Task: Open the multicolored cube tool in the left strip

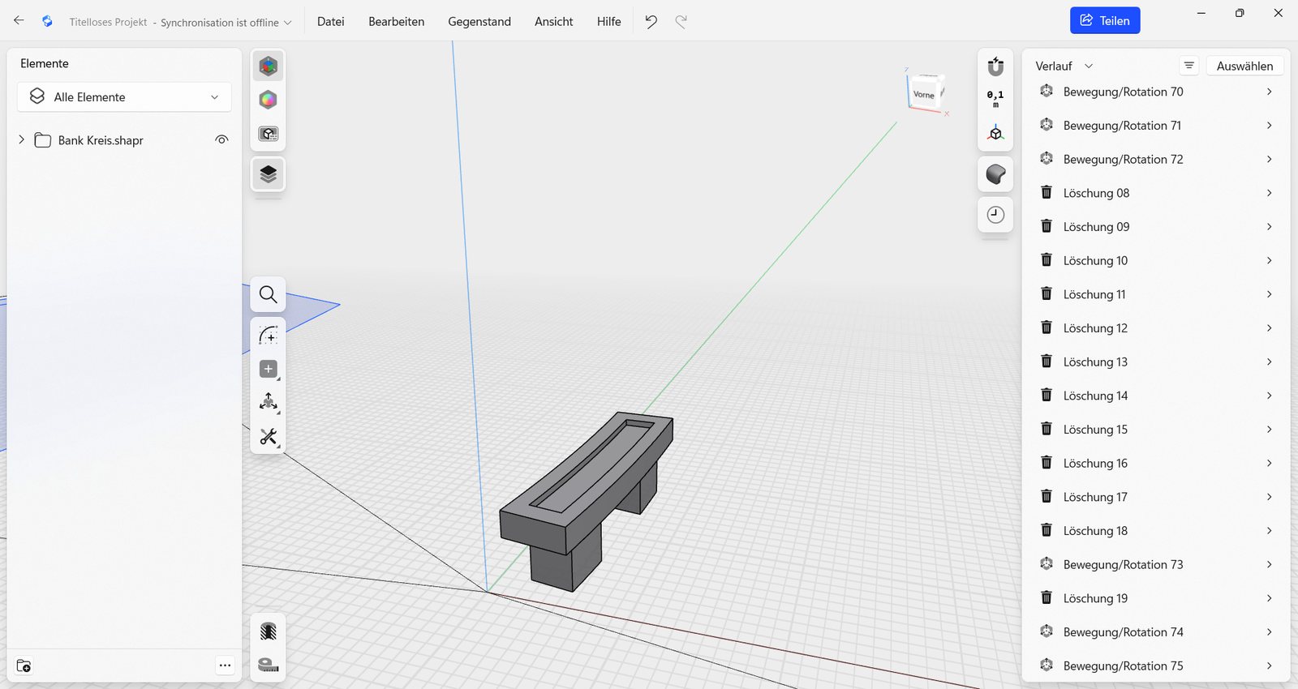Action: 269,66
